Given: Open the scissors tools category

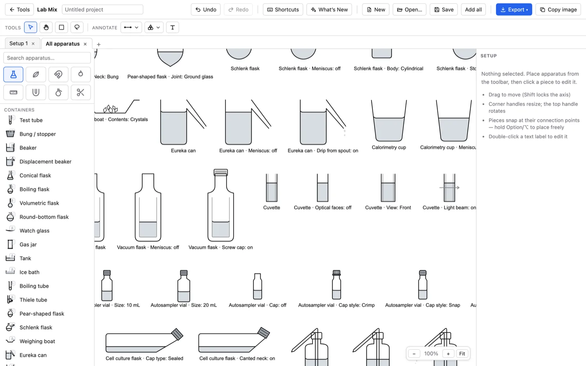Looking at the screenshot, I should [80, 92].
